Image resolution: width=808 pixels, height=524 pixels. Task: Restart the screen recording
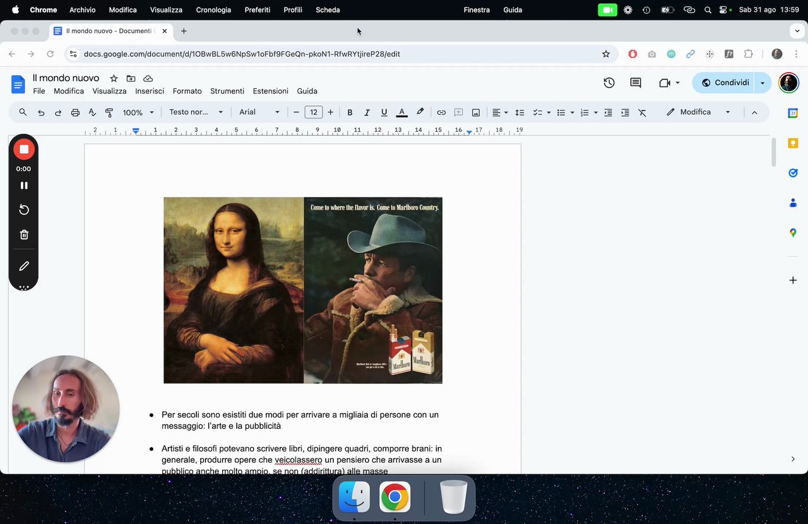(24, 209)
